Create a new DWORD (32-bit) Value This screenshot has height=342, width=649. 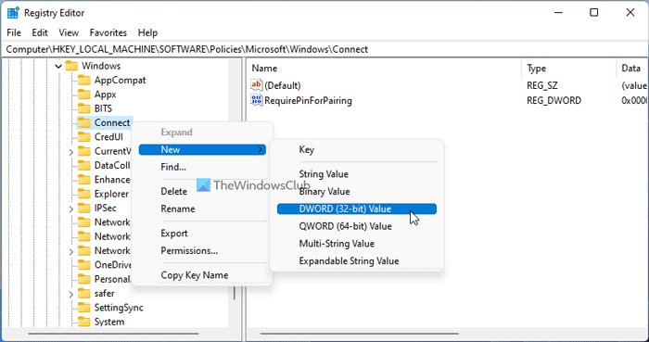pyautogui.click(x=357, y=209)
